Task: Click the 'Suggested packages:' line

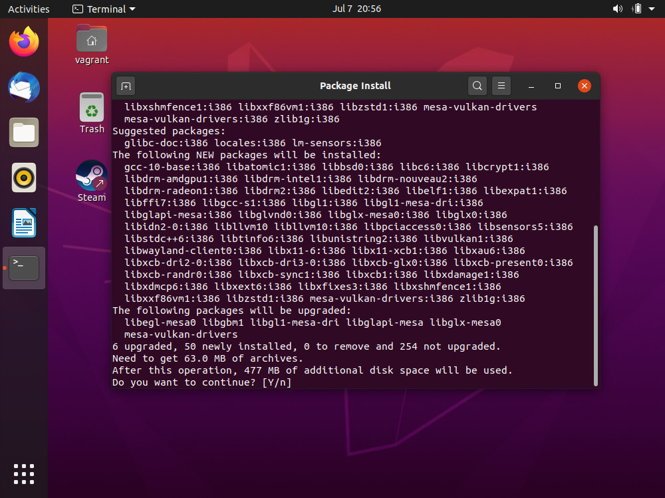Action: click(169, 131)
